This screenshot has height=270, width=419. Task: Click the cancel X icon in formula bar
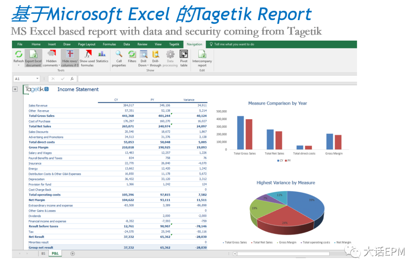click(x=53, y=79)
